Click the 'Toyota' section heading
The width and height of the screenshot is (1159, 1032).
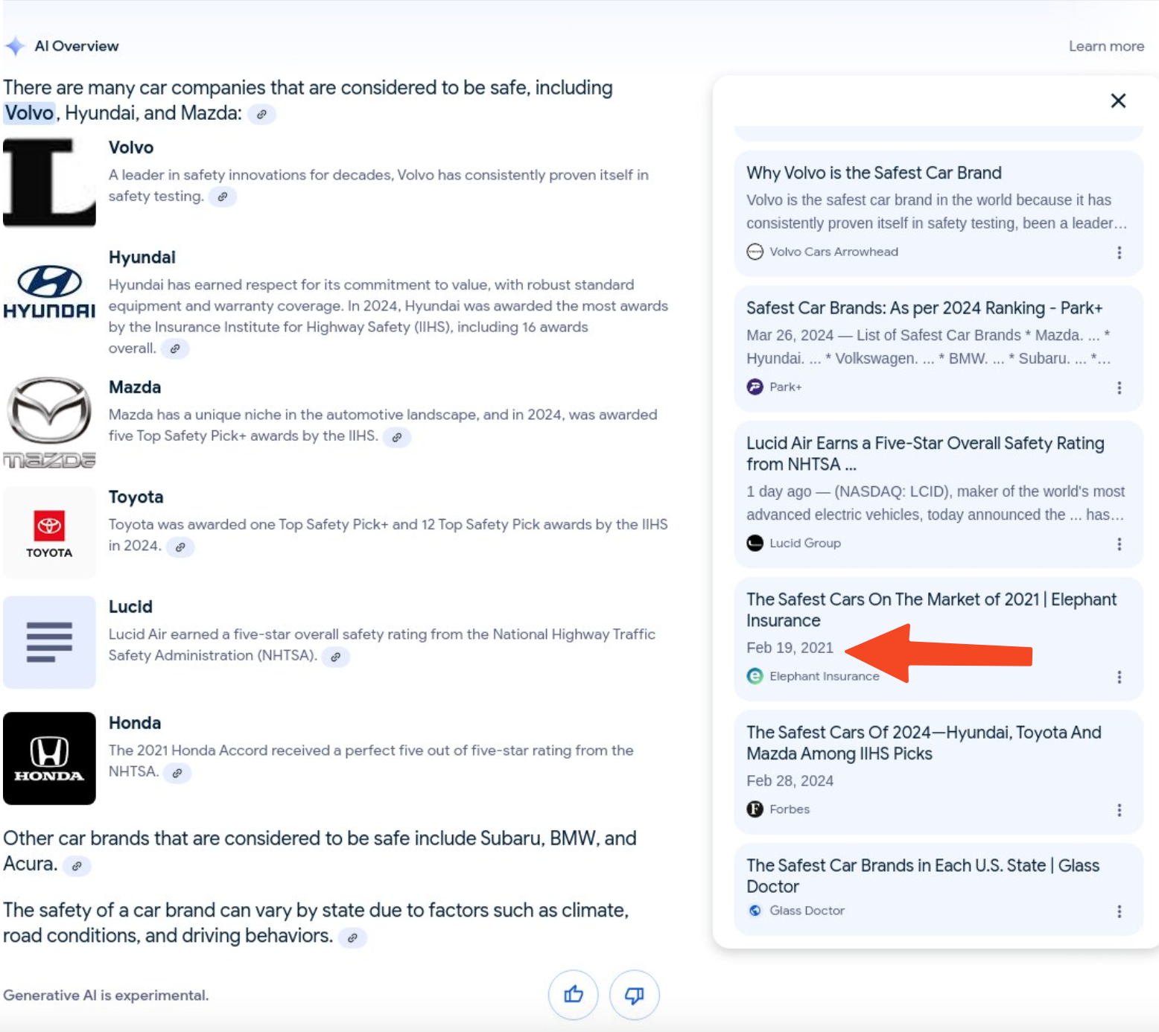[136, 497]
